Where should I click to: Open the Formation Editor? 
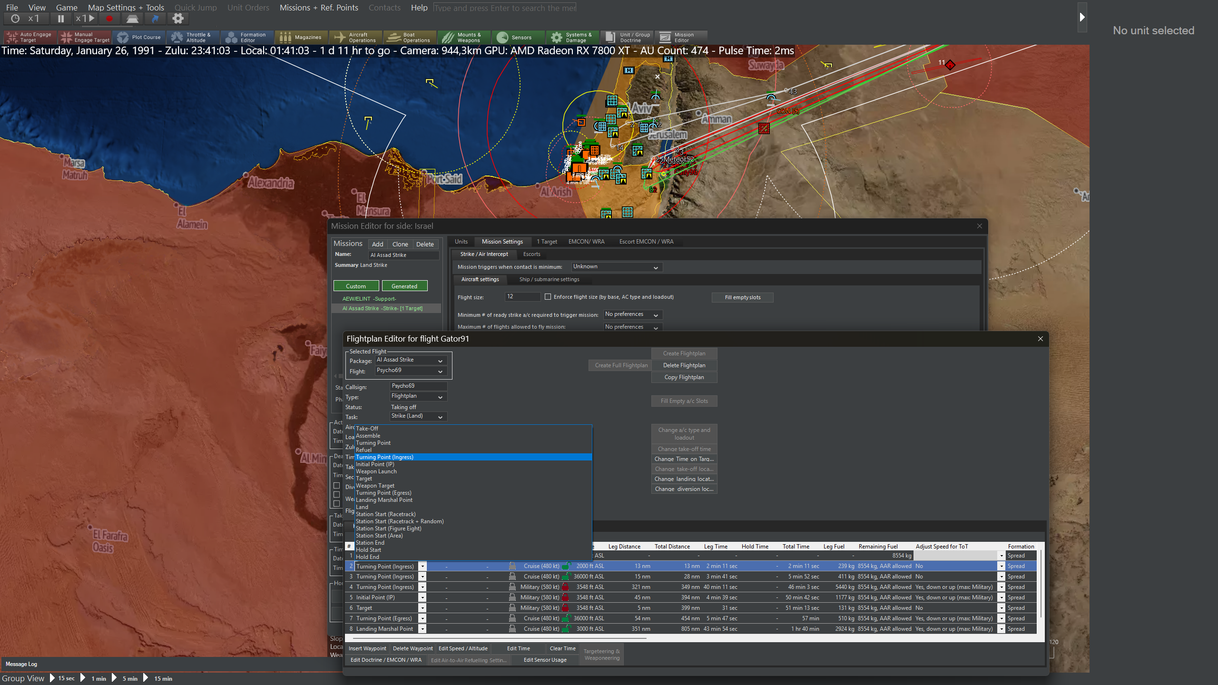pyautogui.click(x=247, y=37)
